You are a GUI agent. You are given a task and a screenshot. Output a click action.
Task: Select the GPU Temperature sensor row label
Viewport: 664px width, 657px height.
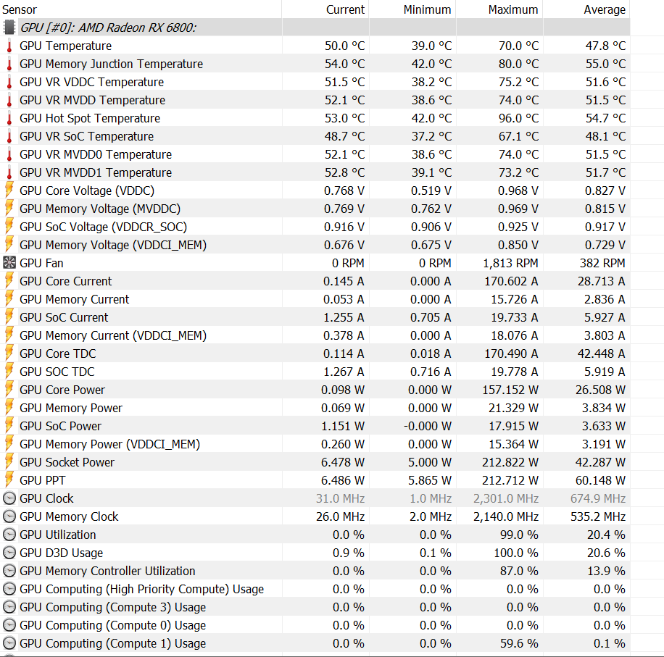click(66, 46)
